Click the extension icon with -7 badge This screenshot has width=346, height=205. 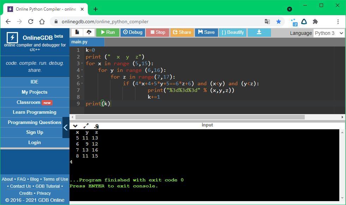295,22
